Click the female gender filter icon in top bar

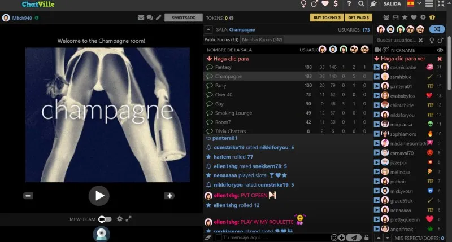tap(303, 4)
